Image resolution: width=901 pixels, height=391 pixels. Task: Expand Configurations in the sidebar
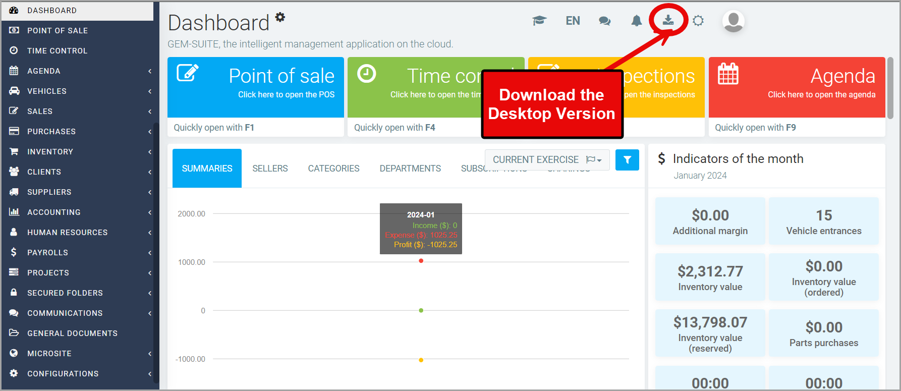pyautogui.click(x=81, y=374)
